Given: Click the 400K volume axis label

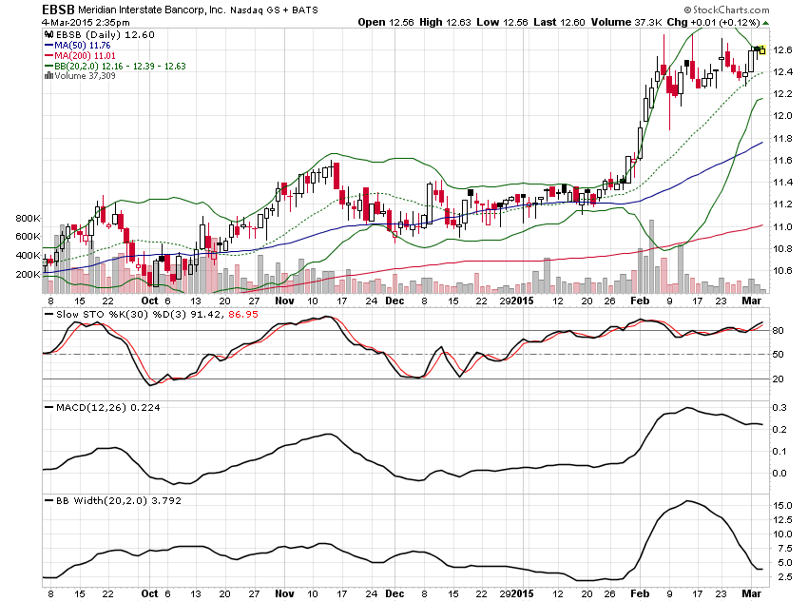Looking at the screenshot, I should click(28, 255).
